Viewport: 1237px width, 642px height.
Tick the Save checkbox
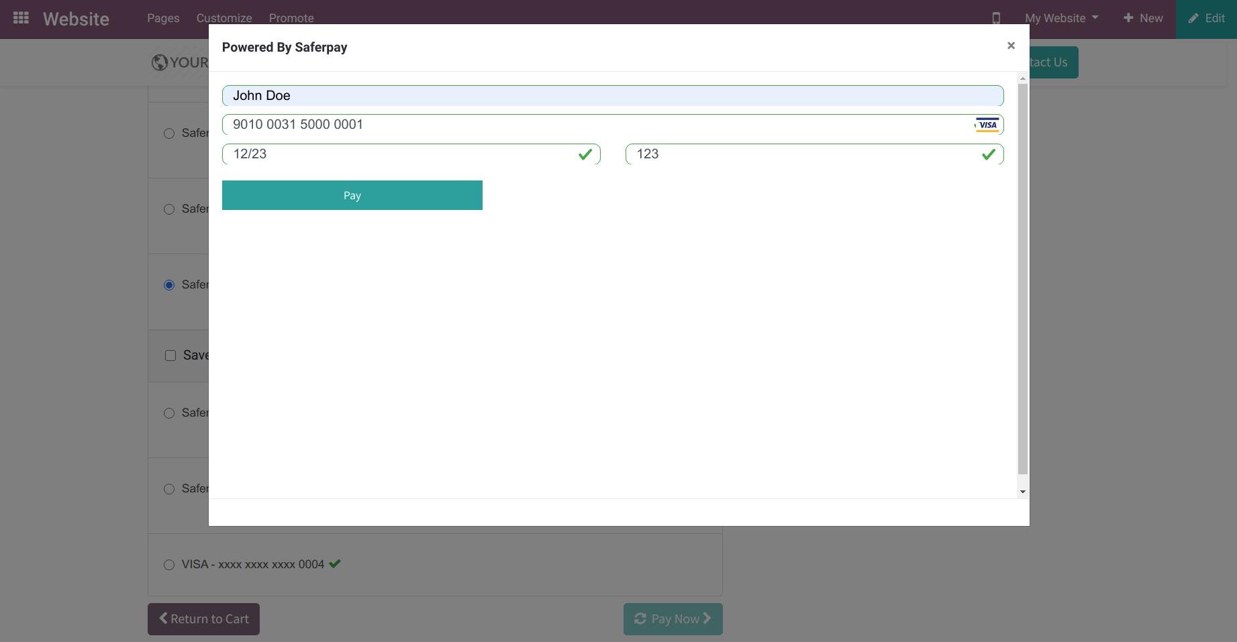[170, 356]
